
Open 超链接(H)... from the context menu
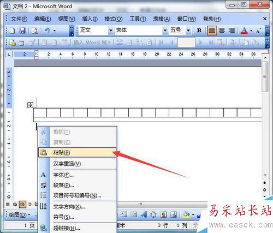[x=77, y=228]
